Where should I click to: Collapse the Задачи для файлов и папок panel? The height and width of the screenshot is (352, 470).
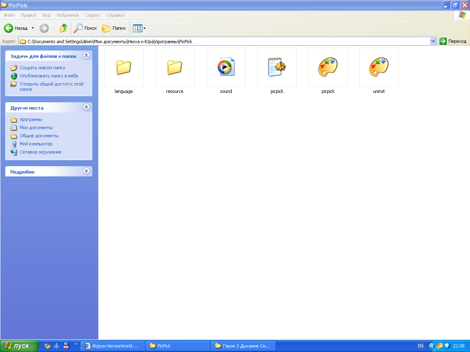(86, 55)
